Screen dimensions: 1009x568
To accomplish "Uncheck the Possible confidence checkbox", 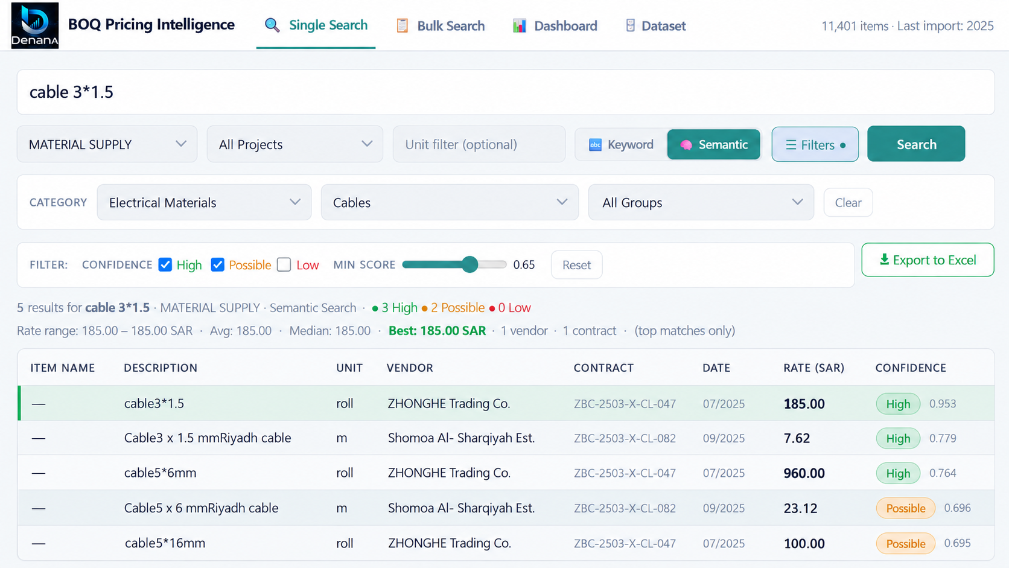I will [217, 264].
